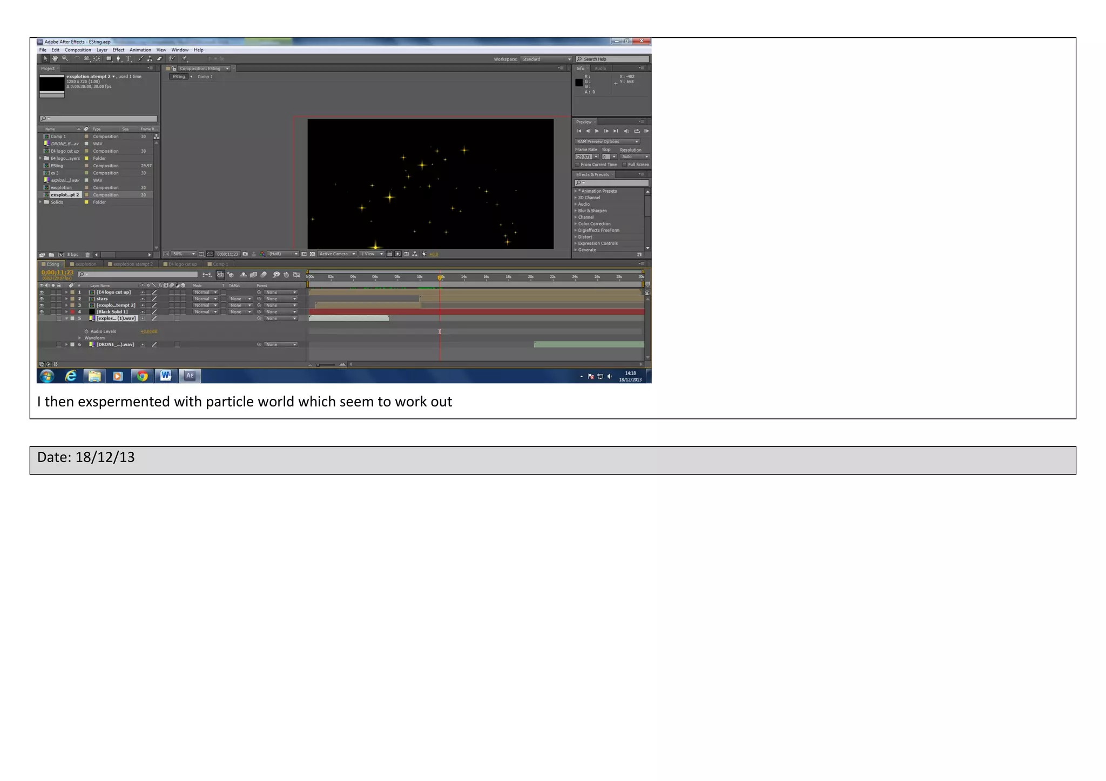
Task: Open the Workspace Standard dropdown
Action: coord(546,59)
